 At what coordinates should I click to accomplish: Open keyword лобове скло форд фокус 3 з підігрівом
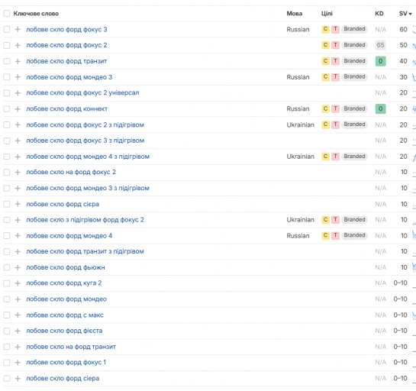click(x=85, y=141)
